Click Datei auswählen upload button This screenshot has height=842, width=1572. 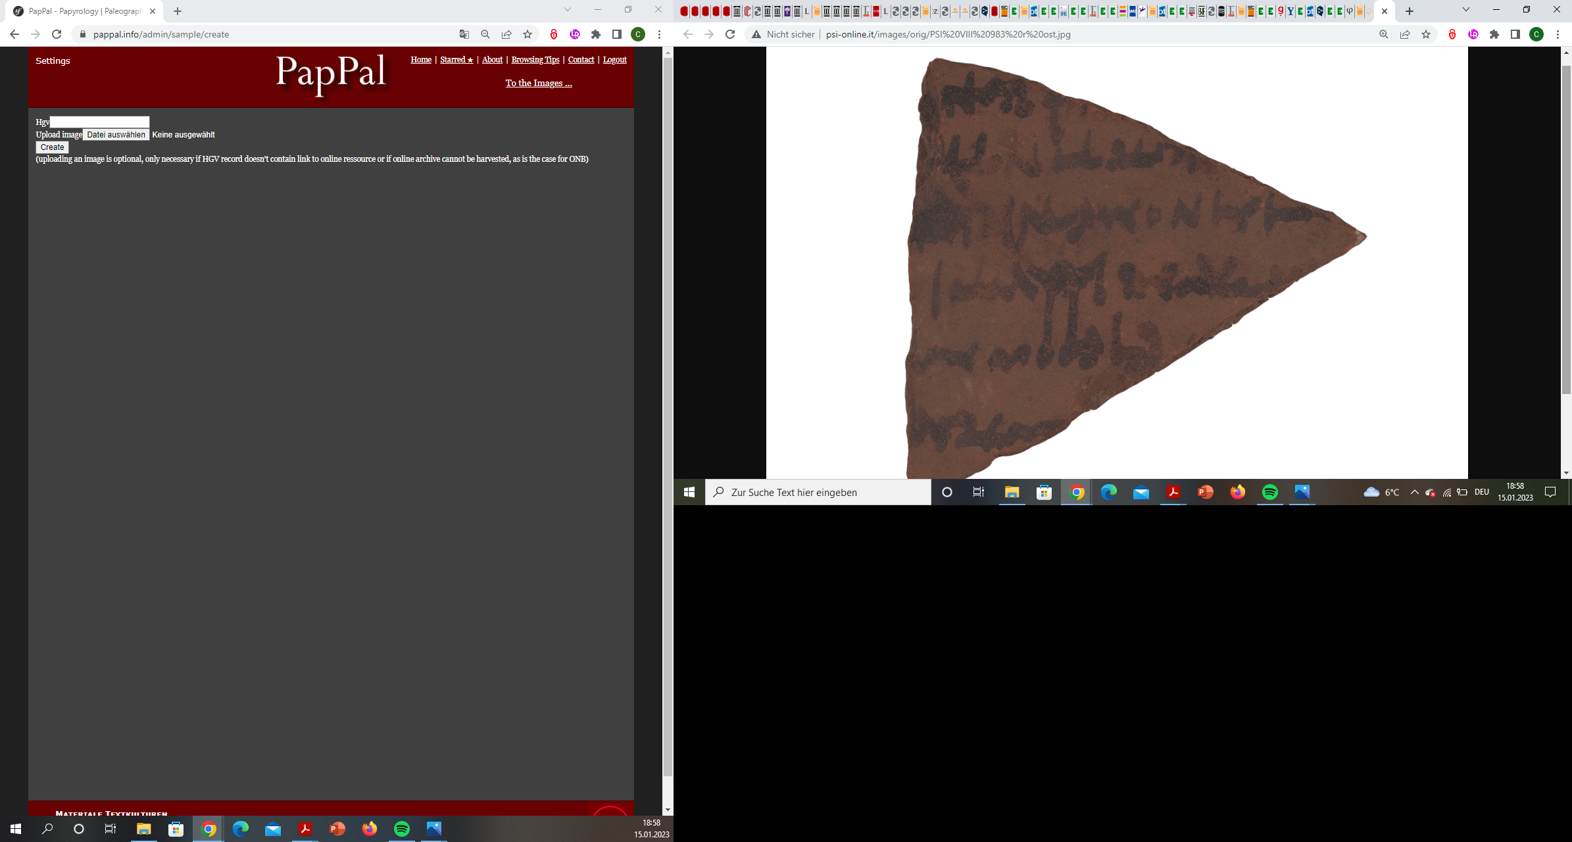pos(116,135)
